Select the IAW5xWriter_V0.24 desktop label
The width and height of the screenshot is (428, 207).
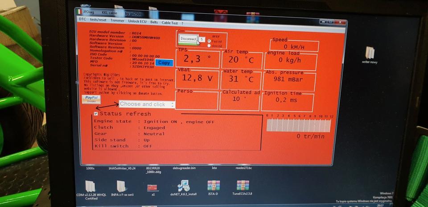pos(122,168)
